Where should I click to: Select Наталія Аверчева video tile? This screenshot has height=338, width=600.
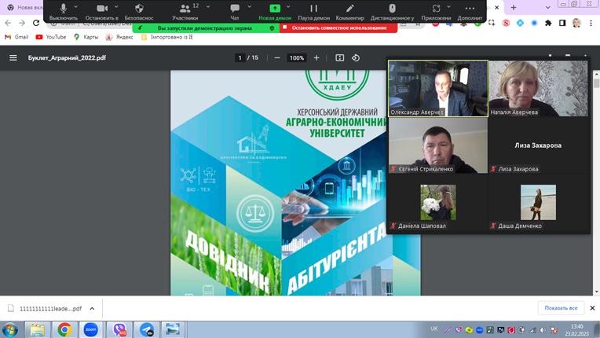coord(538,88)
